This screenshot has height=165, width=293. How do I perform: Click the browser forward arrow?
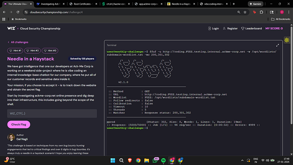click(x=11, y=12)
